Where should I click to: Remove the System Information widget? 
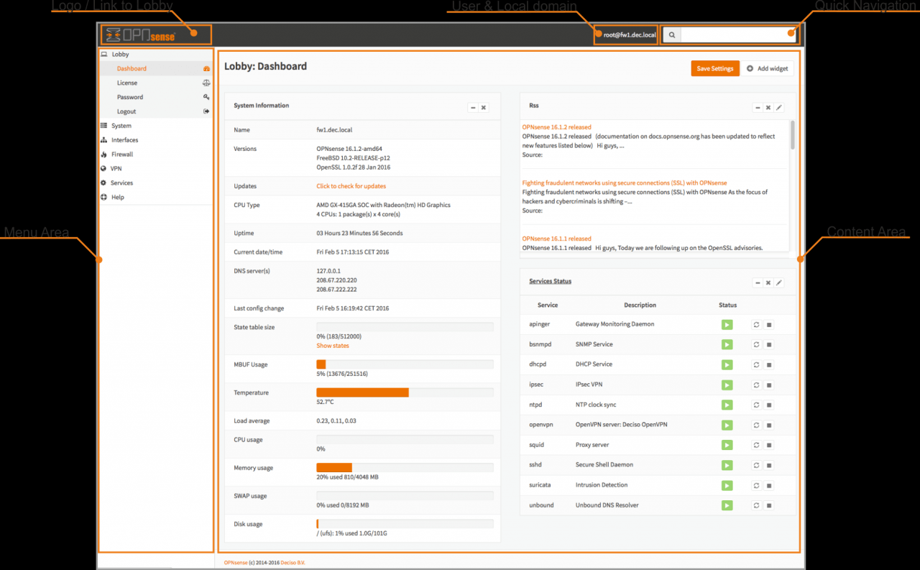coord(484,108)
